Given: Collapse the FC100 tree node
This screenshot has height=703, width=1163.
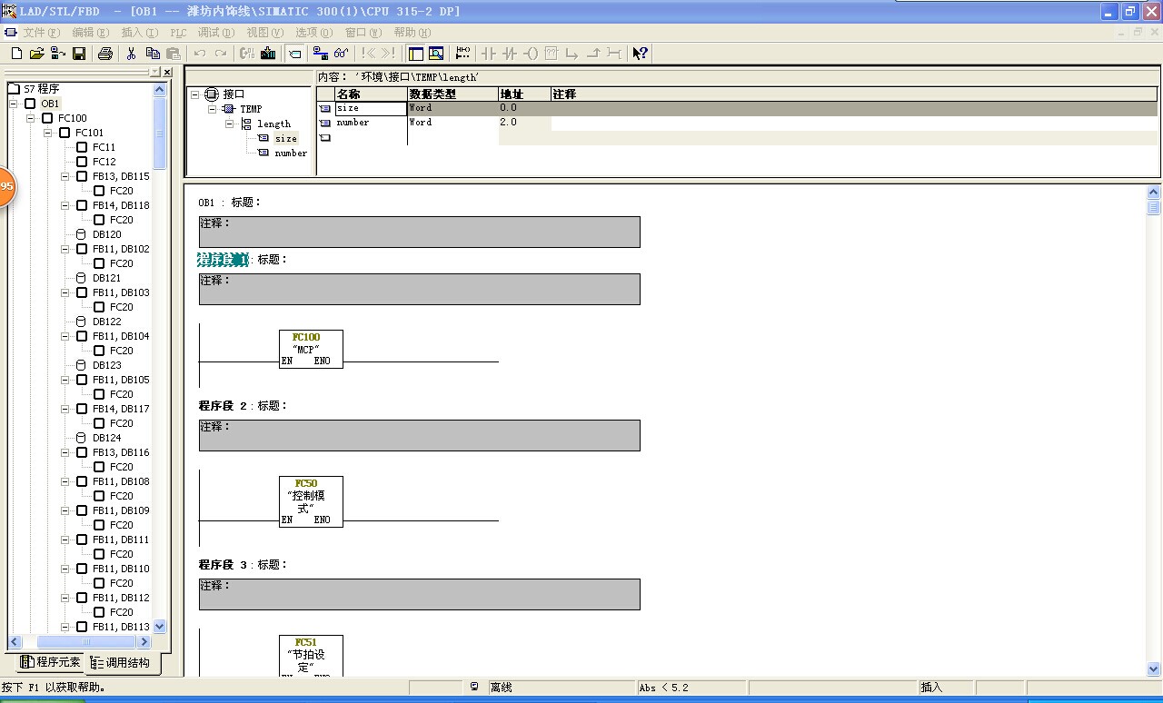Looking at the screenshot, I should (32, 118).
